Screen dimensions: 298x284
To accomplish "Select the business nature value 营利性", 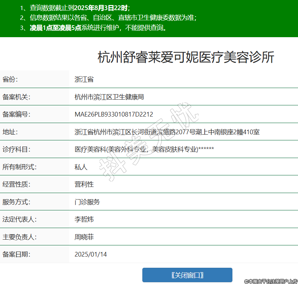I will click(x=84, y=184).
